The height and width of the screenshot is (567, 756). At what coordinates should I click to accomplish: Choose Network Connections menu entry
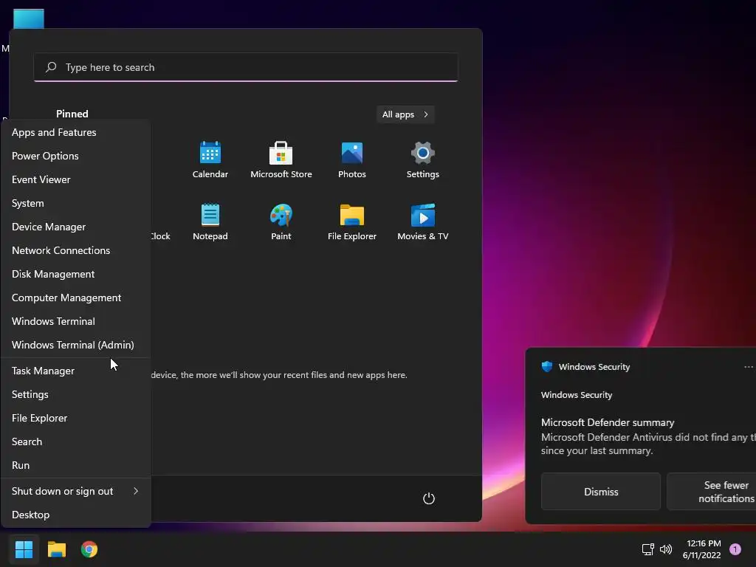click(76, 250)
